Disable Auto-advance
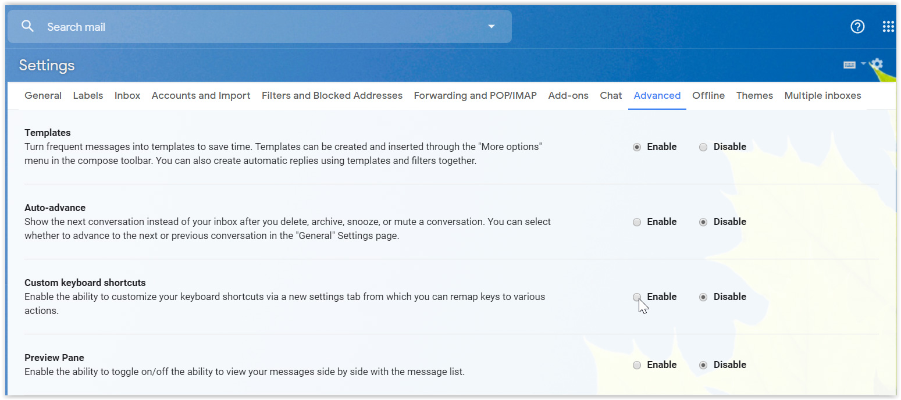Viewport: 901px width, 400px height. [703, 222]
